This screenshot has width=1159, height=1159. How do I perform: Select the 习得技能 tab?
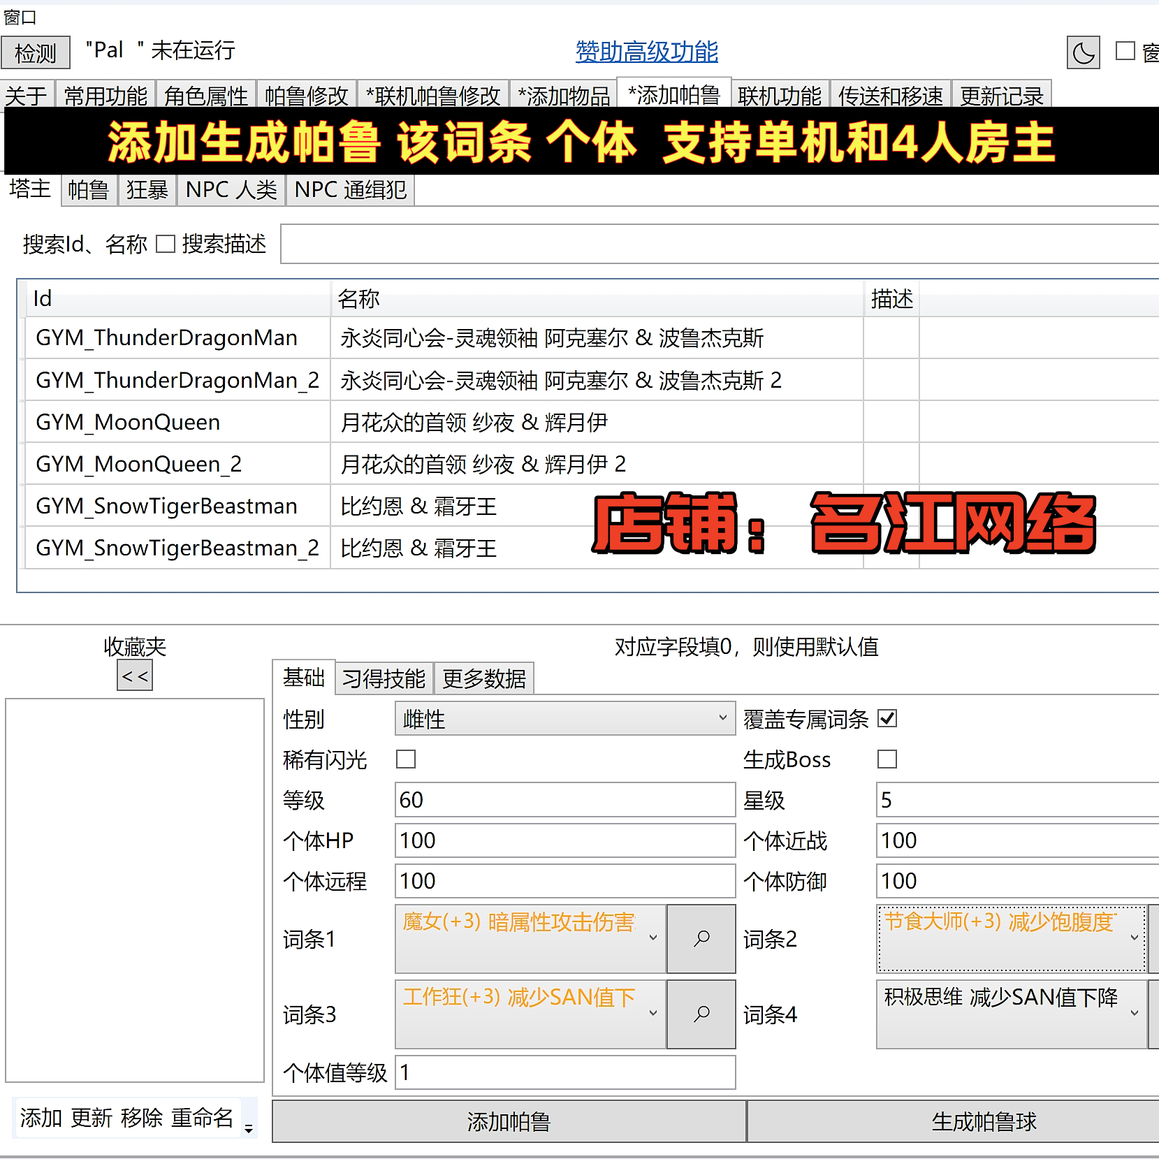[384, 678]
